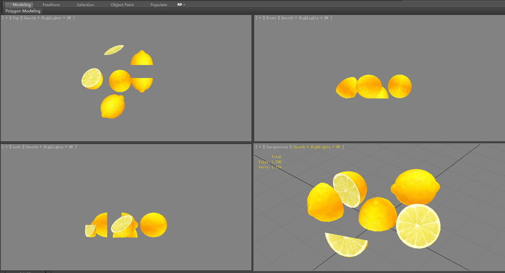This screenshot has height=273, width=505.
Task: Select the thin slice object in Top viewport
Action: tap(114, 50)
